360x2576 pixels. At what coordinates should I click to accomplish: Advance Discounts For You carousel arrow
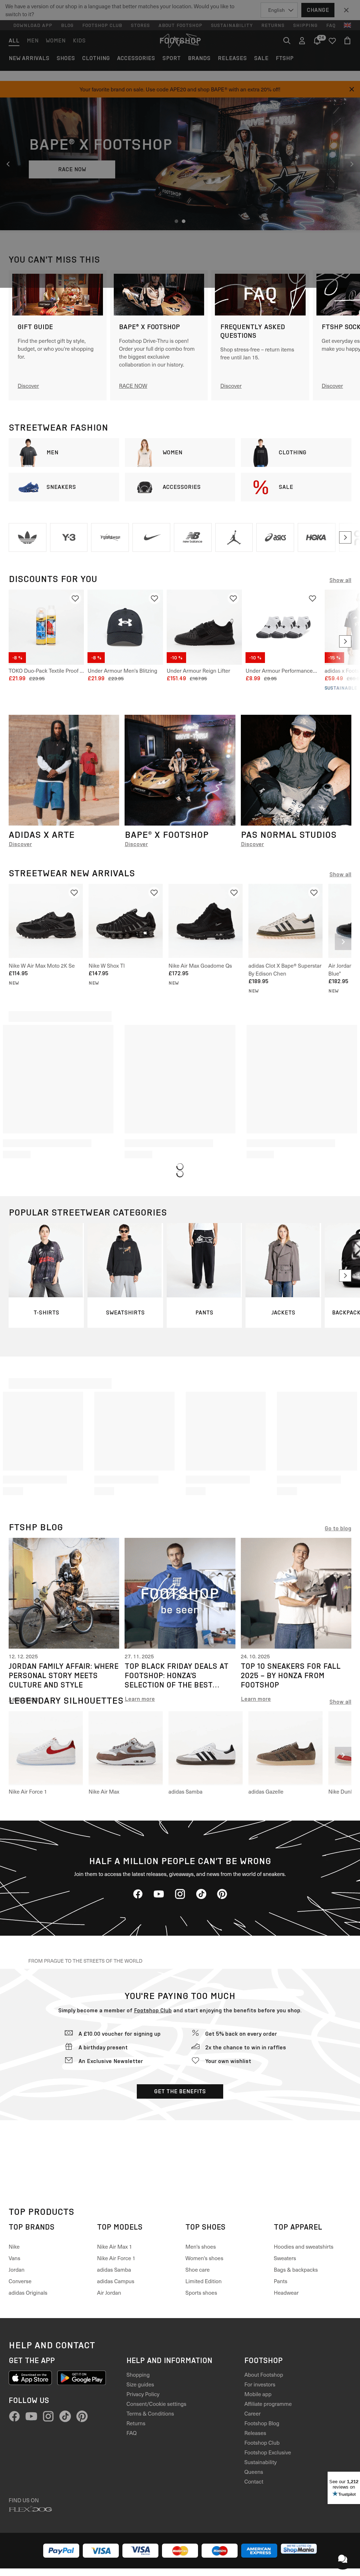(345, 641)
